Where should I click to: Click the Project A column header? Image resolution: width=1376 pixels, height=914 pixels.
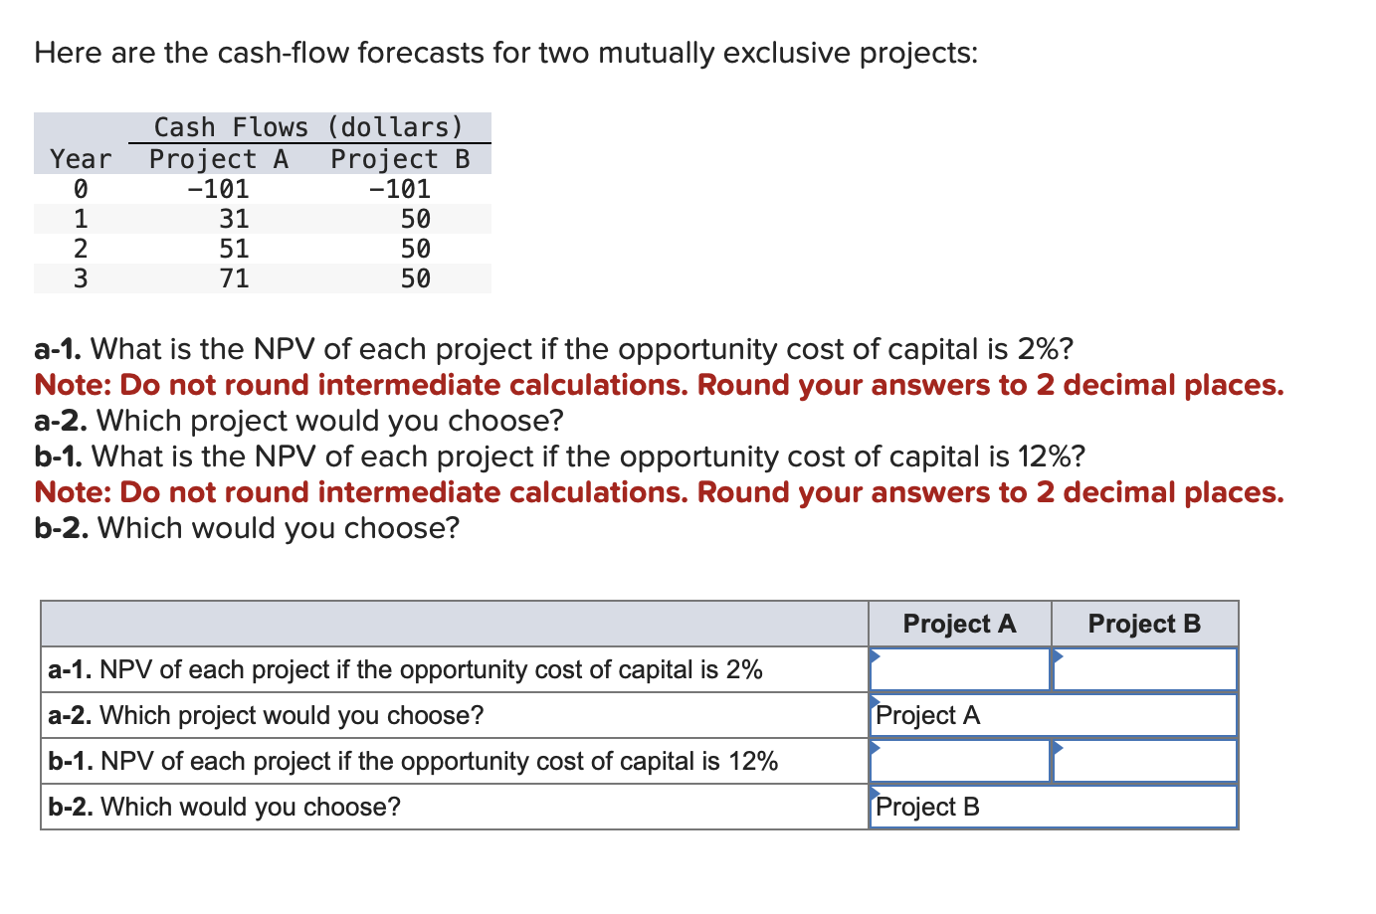[958, 624]
